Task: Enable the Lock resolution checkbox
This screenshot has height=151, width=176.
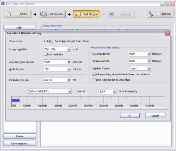Action: tap(45, 54)
